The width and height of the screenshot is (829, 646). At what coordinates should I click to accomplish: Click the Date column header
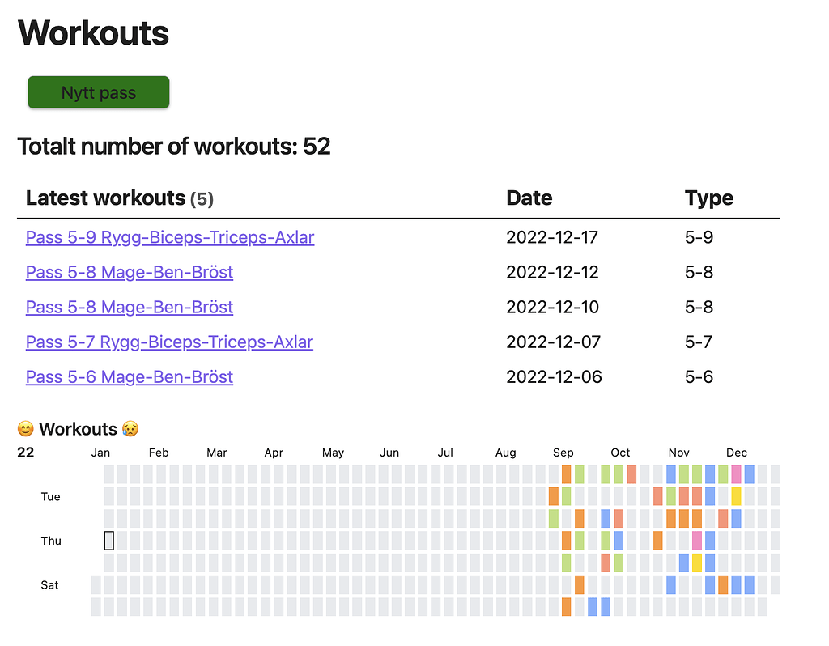529,198
